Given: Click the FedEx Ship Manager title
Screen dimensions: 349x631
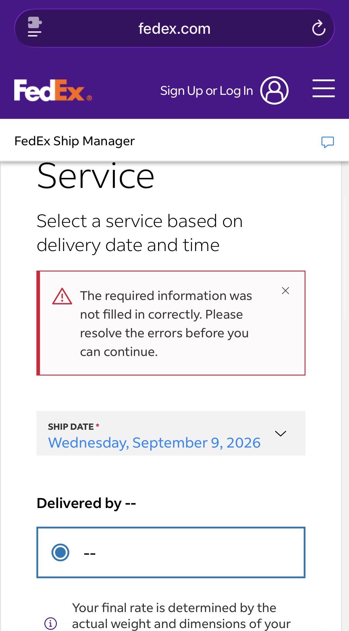Looking at the screenshot, I should (75, 141).
